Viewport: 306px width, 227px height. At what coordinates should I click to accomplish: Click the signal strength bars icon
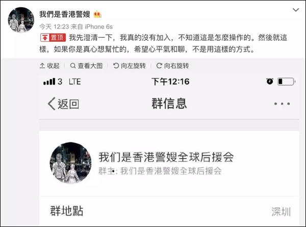point(49,82)
